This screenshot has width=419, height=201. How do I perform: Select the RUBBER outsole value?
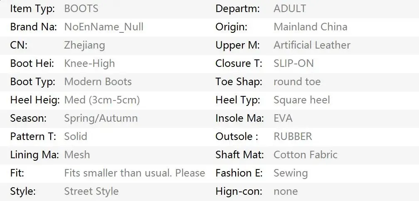pos(293,136)
